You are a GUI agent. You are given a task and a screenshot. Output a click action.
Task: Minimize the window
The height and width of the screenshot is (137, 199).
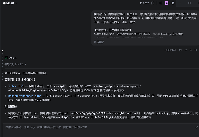tap(180, 3)
